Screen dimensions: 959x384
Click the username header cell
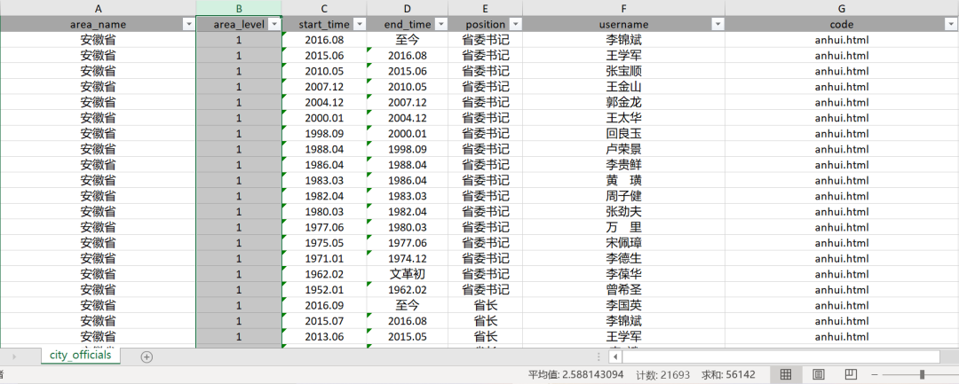[x=624, y=25]
